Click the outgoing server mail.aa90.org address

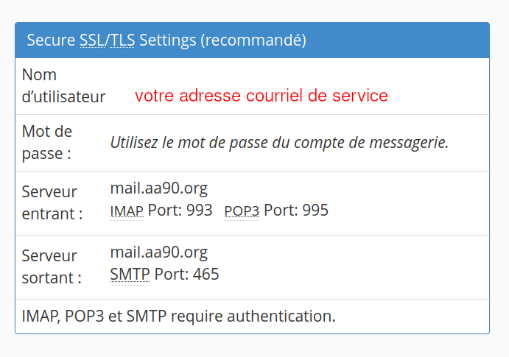coord(159,252)
